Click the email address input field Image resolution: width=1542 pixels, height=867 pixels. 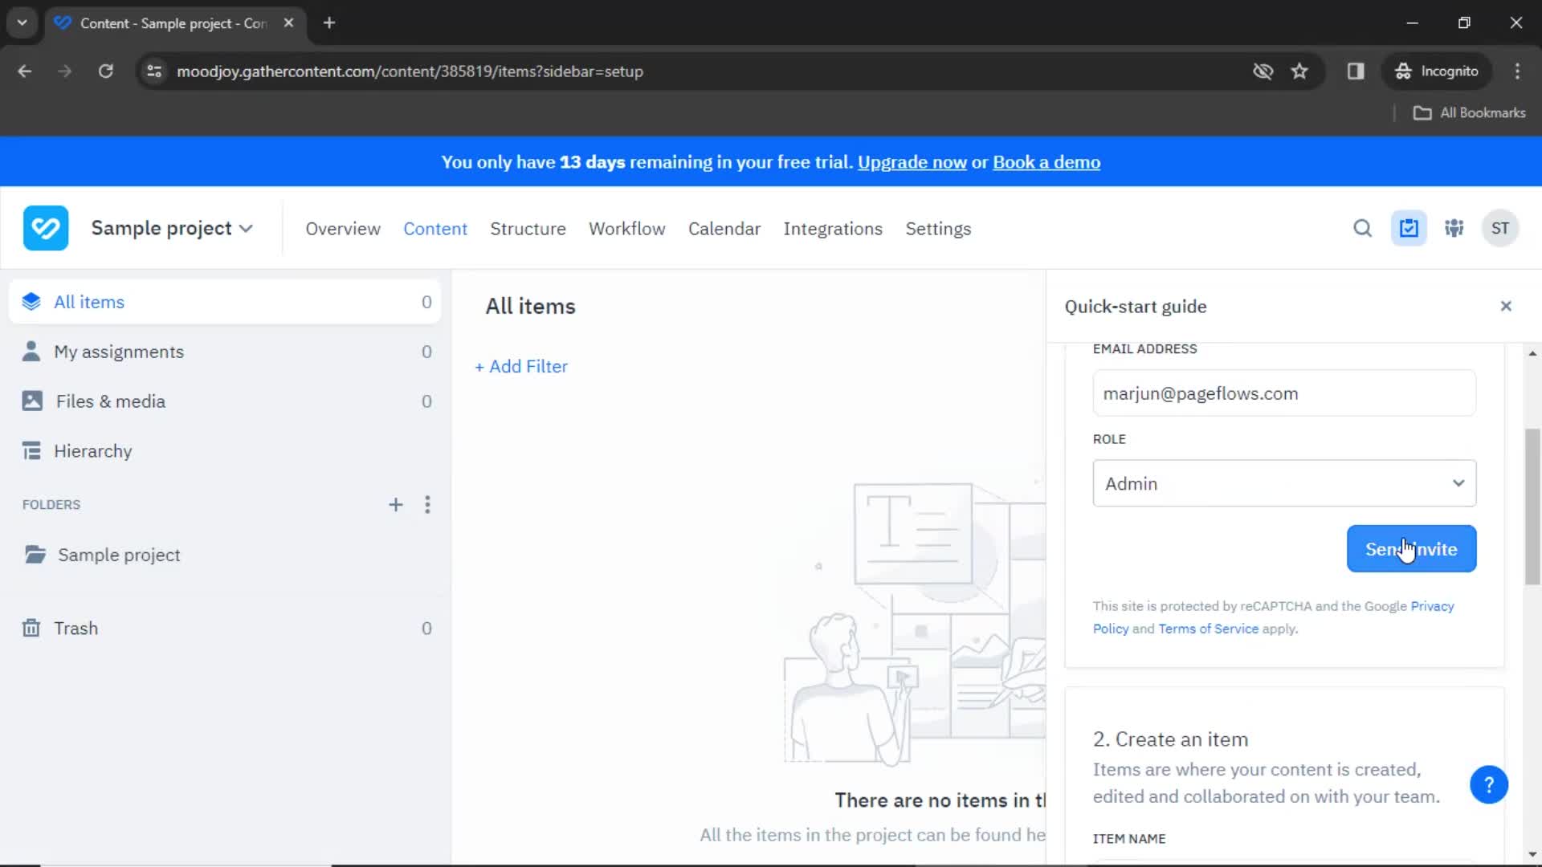(x=1285, y=393)
